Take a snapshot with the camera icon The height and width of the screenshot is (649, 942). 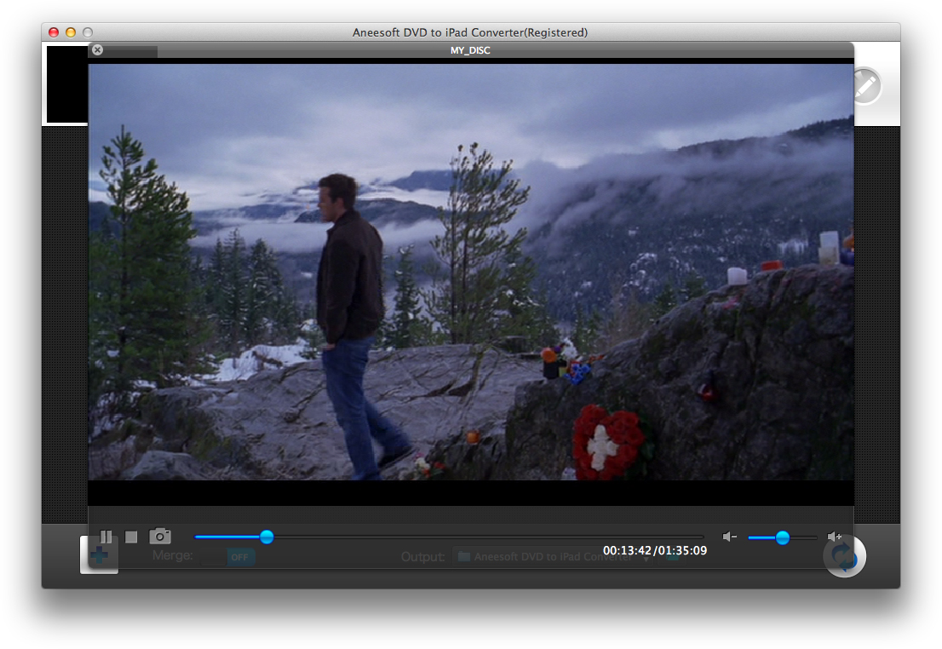[160, 536]
